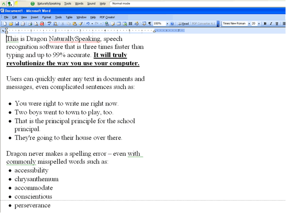Open Word's File menu
The image size is (286, 213).
[x=6, y=17]
